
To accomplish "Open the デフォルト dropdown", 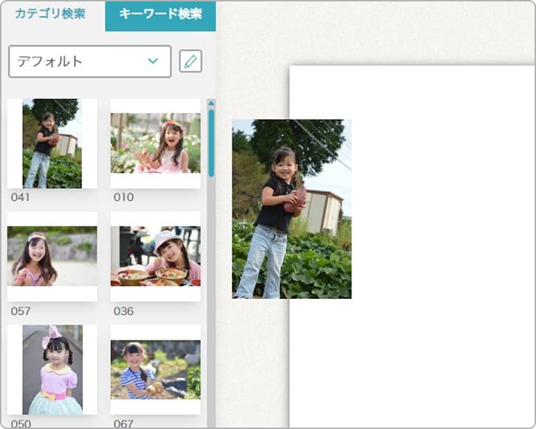I will point(89,62).
